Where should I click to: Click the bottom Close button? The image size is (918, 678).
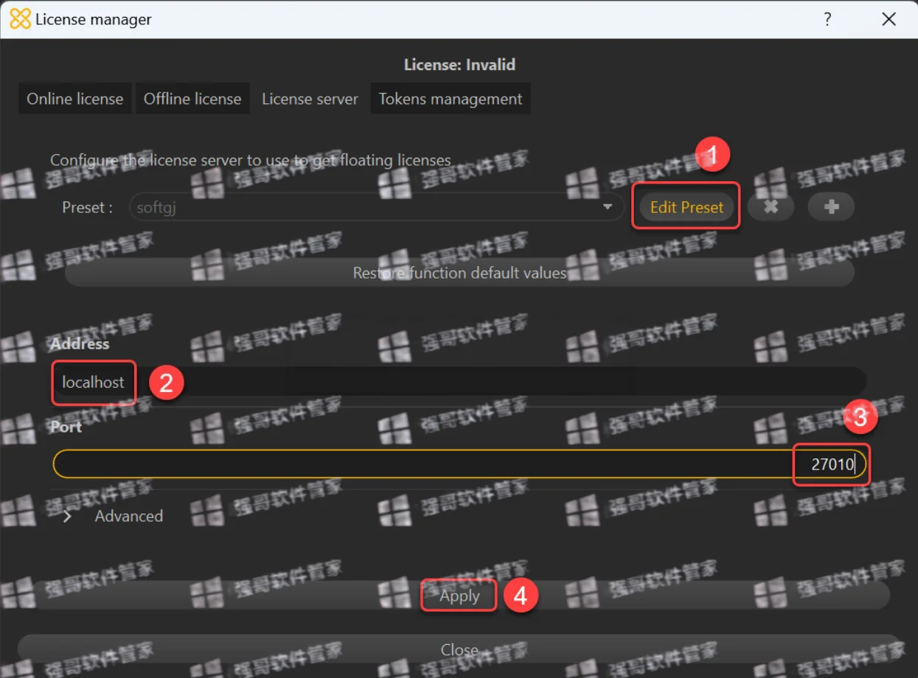pyautogui.click(x=459, y=649)
